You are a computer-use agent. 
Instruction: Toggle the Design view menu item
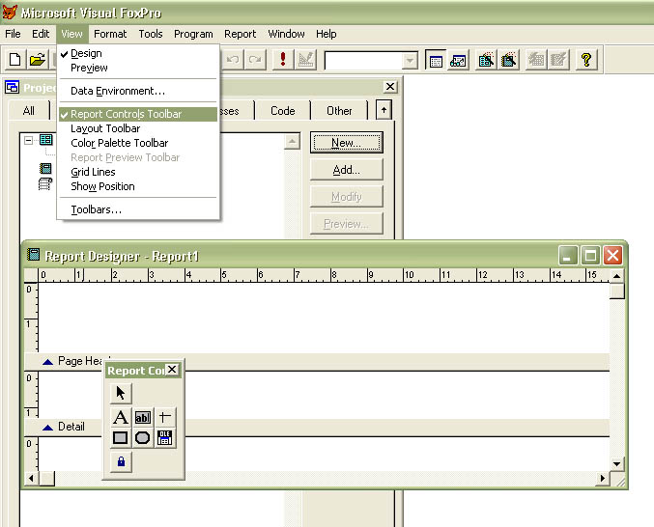[137, 53]
